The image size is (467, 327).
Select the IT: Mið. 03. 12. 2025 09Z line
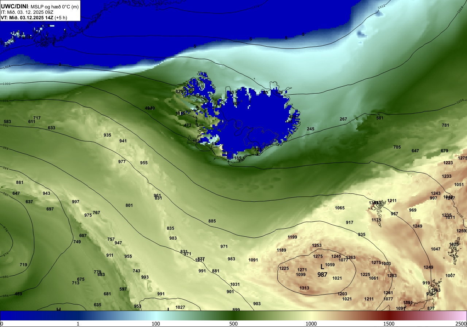28,12
